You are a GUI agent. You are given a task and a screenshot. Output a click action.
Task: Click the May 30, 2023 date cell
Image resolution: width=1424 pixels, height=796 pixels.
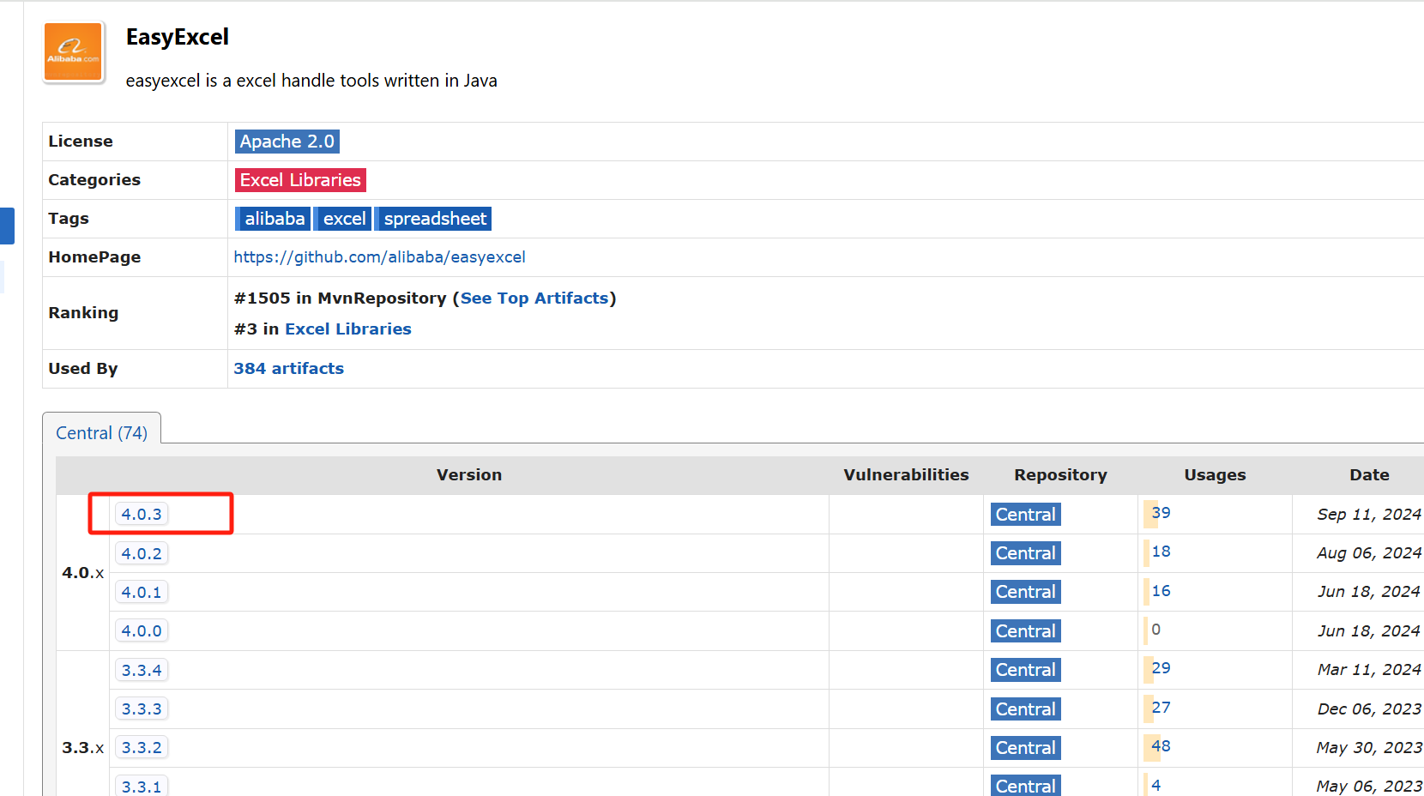1369,748
